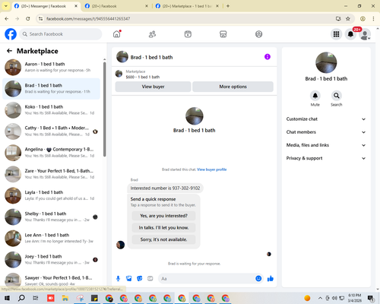Open the account profile avatar menu

click(x=365, y=34)
